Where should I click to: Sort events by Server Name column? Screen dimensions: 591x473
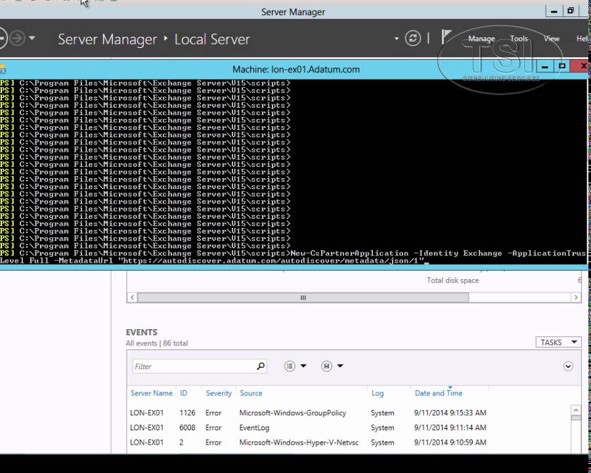pos(152,393)
